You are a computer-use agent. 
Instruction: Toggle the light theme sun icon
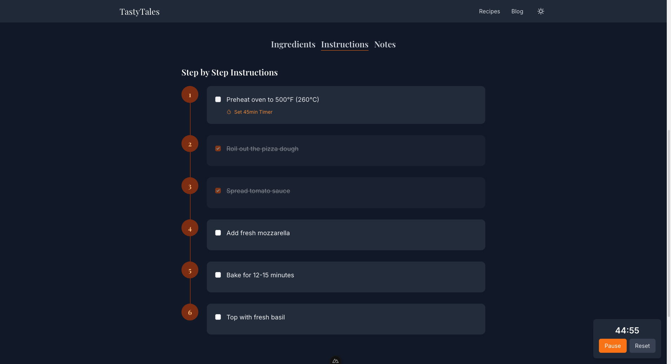[x=541, y=11]
